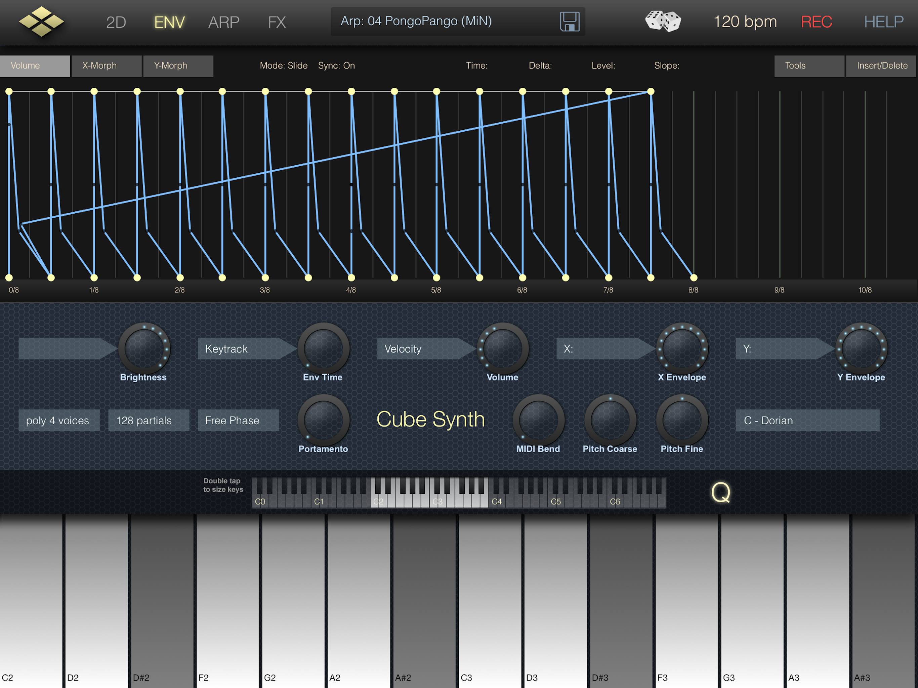Click the Cube Synth diamond logo icon

click(42, 21)
